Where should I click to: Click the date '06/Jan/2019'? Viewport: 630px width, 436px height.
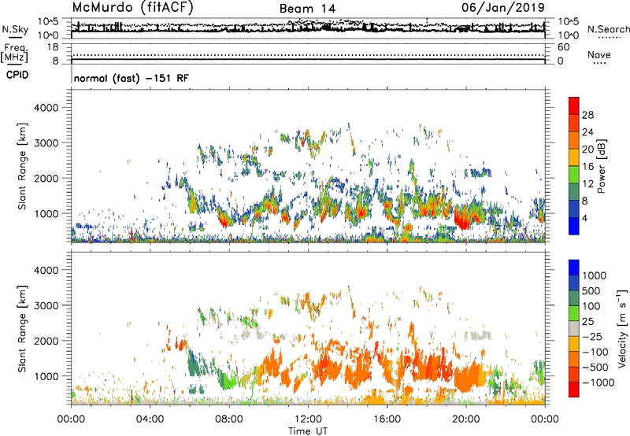point(503,8)
